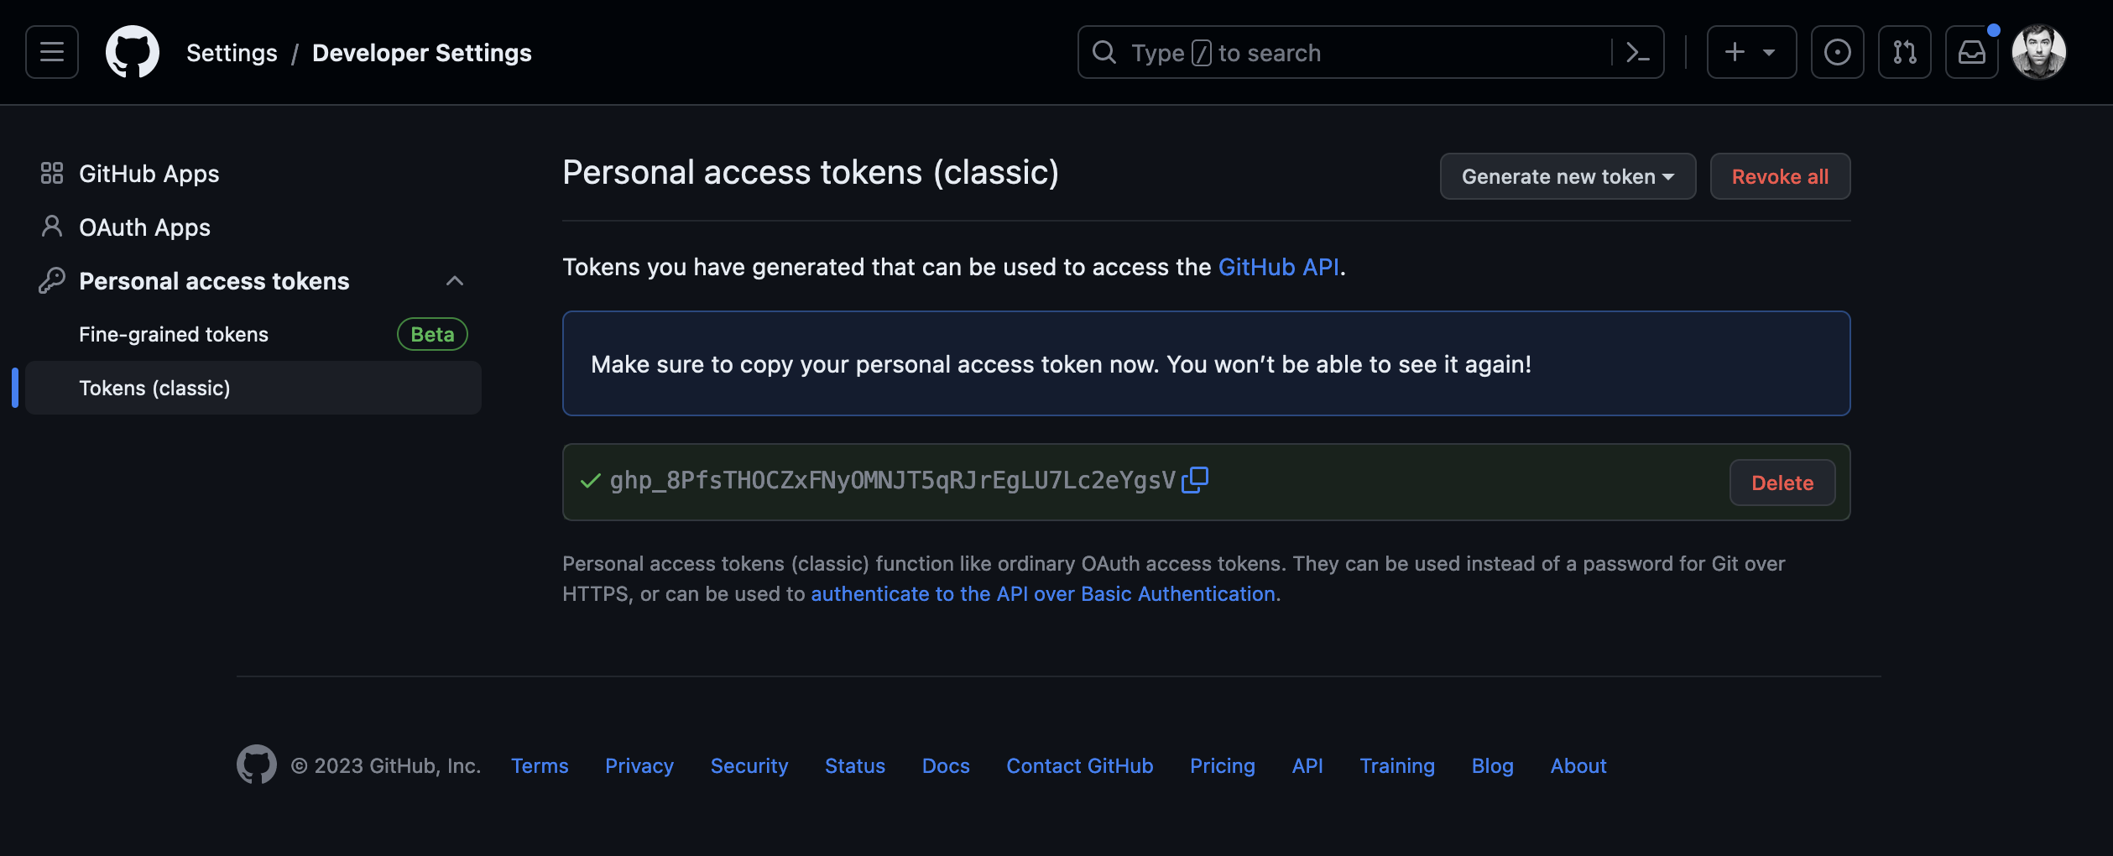This screenshot has width=2113, height=856.
Task: Click the GitHub logo in the footer
Action: click(257, 764)
